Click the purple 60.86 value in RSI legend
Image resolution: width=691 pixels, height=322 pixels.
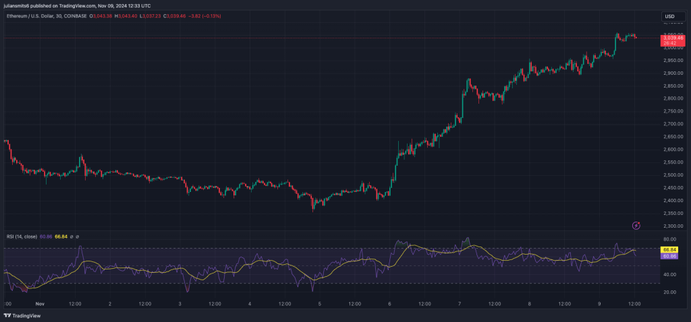47,236
